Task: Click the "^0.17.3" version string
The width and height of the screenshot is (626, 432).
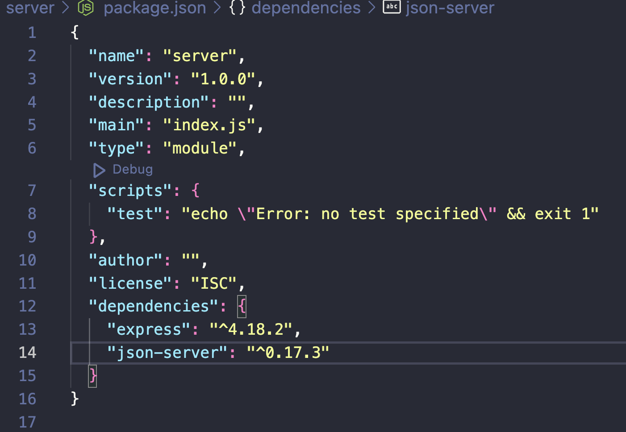Action: point(288,353)
